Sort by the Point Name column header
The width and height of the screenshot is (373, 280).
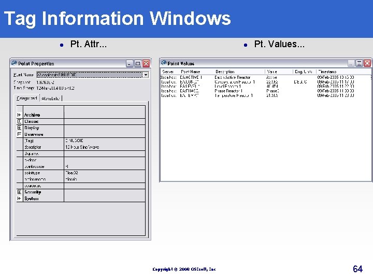[x=190, y=72]
